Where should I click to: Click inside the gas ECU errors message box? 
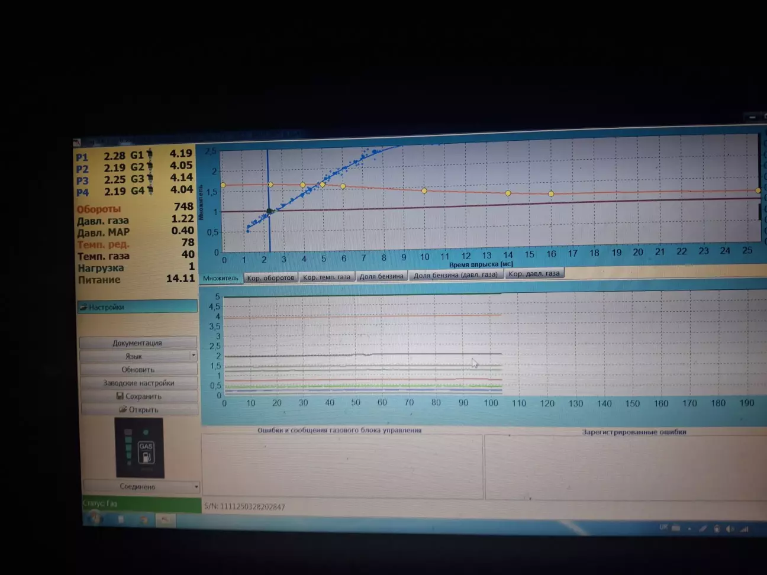click(x=341, y=467)
